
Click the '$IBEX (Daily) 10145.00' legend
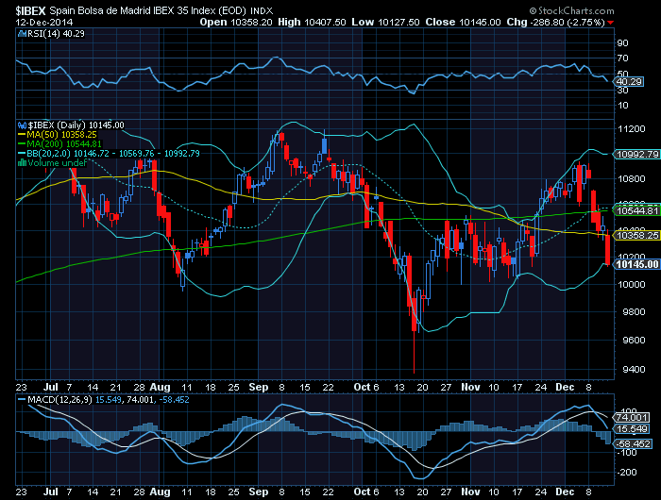pos(76,125)
